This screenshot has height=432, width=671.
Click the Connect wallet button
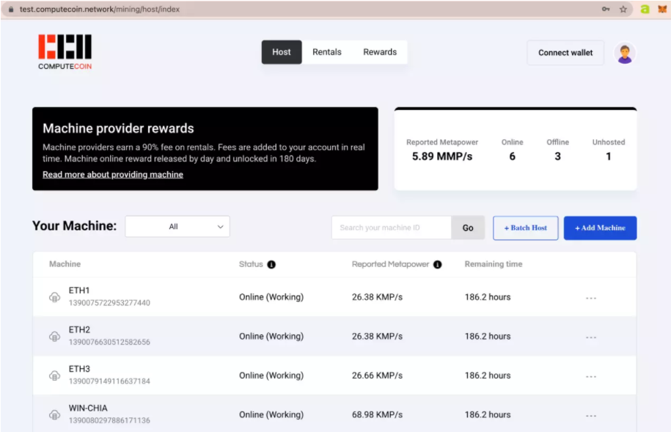(x=565, y=53)
